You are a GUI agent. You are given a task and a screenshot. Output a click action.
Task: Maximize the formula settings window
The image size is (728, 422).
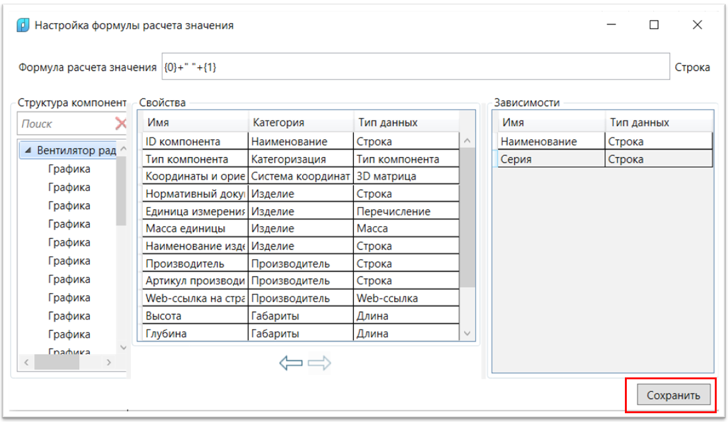(x=654, y=24)
